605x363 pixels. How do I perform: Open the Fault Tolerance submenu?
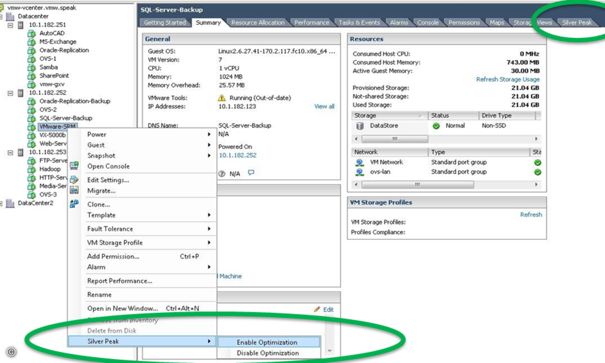pos(142,229)
